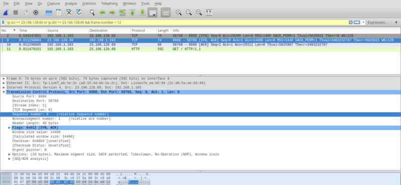Toggle packet list colorization
The width and height of the screenshot is (401, 185).
pos(165,12)
